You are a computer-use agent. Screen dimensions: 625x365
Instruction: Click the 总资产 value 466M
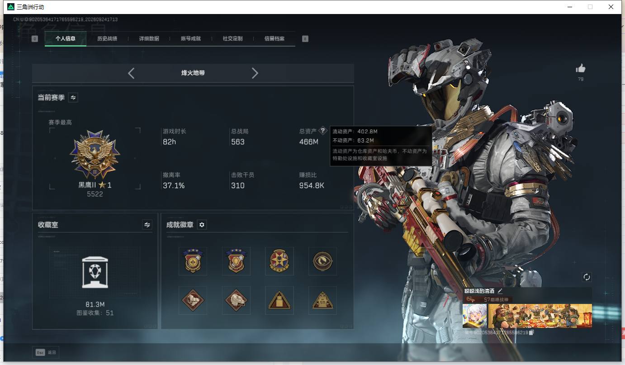(309, 142)
